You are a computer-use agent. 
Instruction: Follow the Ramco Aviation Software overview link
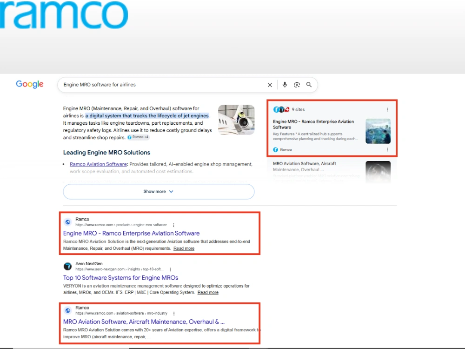click(x=98, y=164)
